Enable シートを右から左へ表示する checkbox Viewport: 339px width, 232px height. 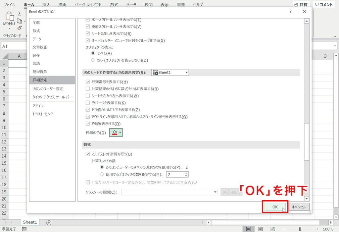(87, 96)
